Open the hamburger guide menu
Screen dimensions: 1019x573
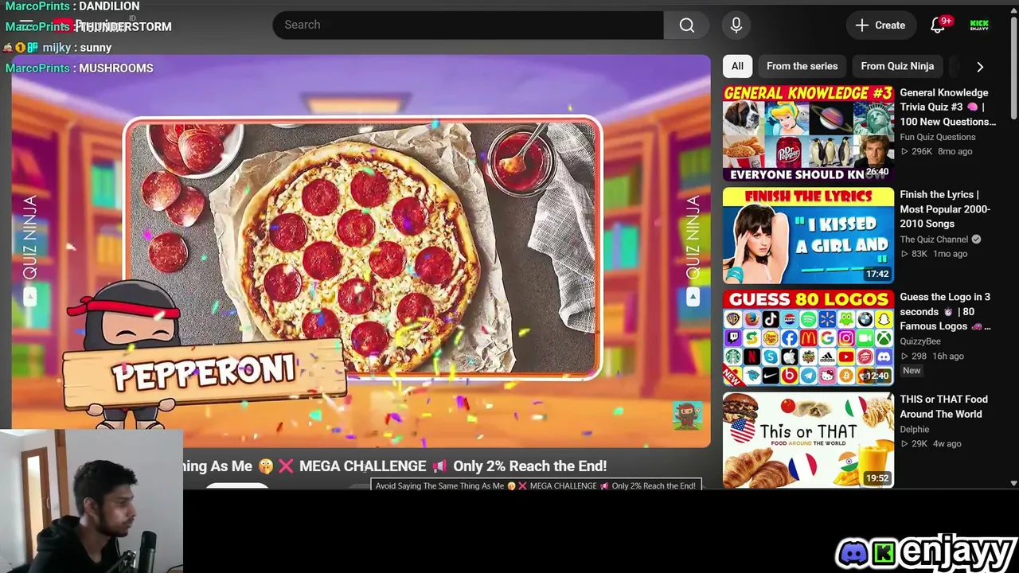[25, 25]
